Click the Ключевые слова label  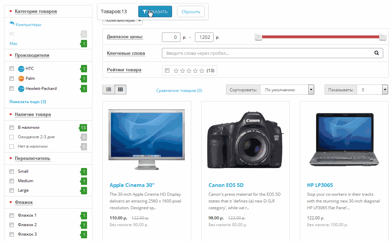click(126, 53)
